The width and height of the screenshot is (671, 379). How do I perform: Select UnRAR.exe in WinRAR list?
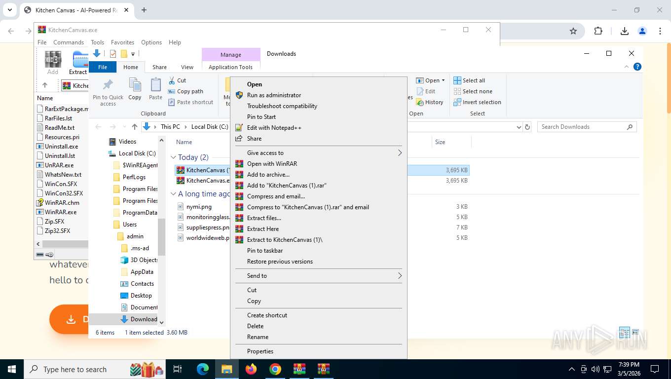pos(59,165)
